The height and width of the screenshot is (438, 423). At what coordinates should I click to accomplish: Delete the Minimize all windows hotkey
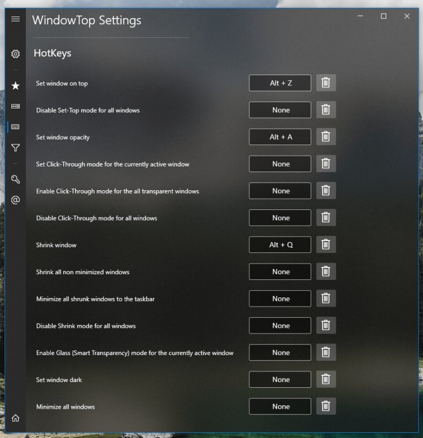click(x=326, y=406)
